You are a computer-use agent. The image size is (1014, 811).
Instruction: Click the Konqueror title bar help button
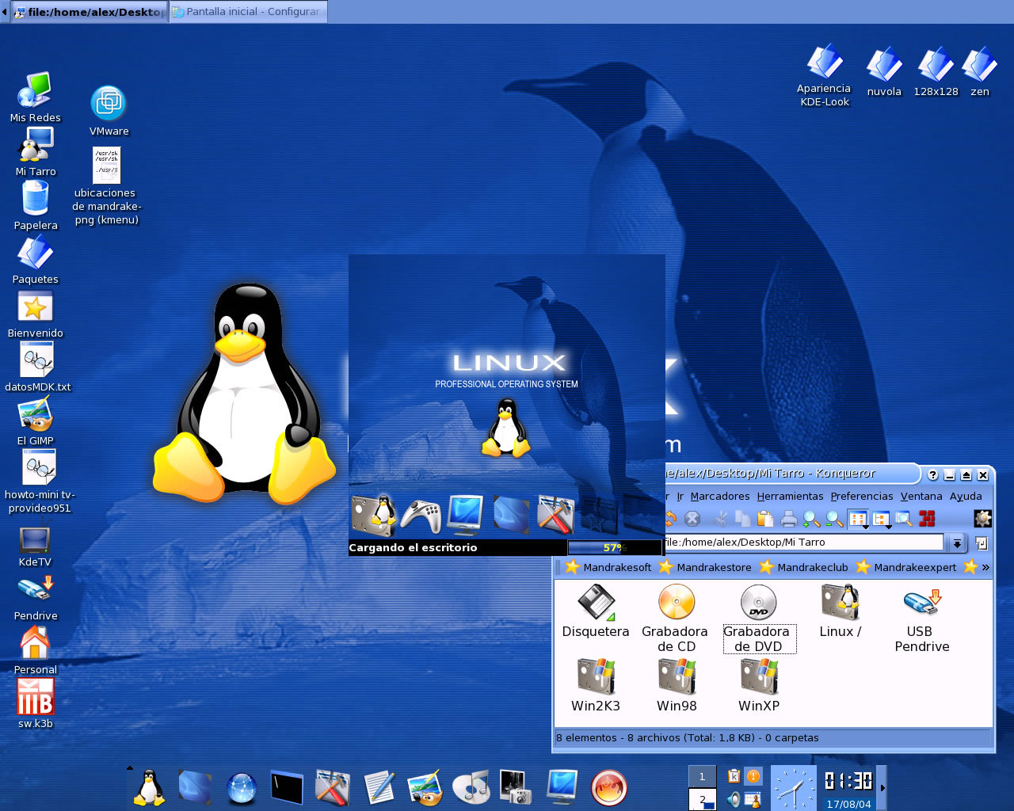932,475
